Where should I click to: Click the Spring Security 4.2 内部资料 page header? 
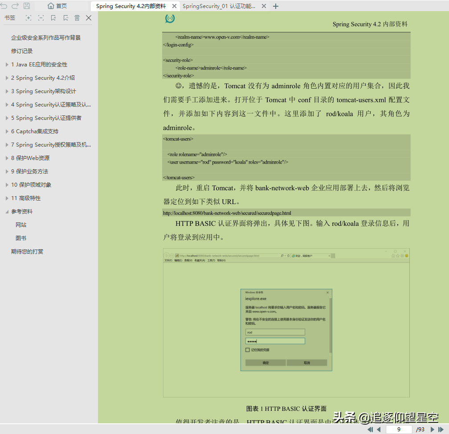click(370, 24)
